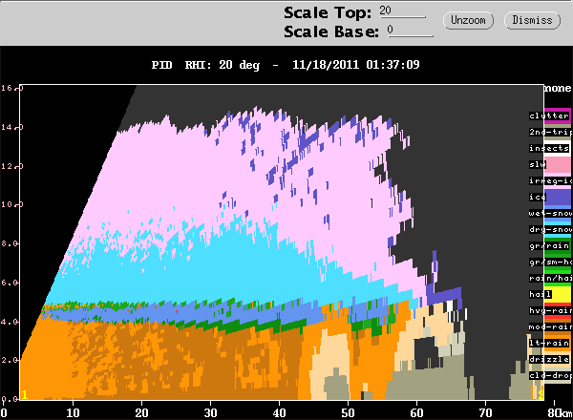Viewport: 573px width, 420px height.
Task: Click the 80km range axis label
Action: coord(560,413)
